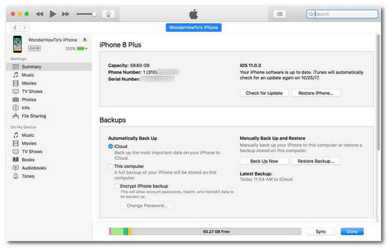Click the blue Done button
Screen dimensions: 388x248
pos(352,231)
